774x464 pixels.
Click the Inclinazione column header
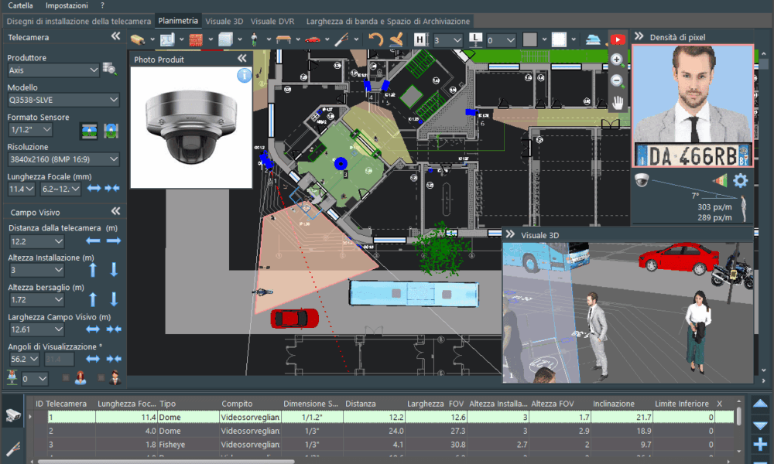[622, 404]
